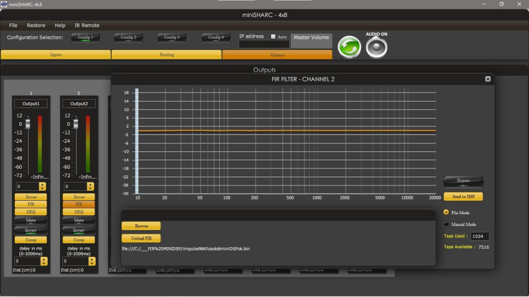Open the File menu
Viewport: 529px width, 297px height.
click(13, 25)
